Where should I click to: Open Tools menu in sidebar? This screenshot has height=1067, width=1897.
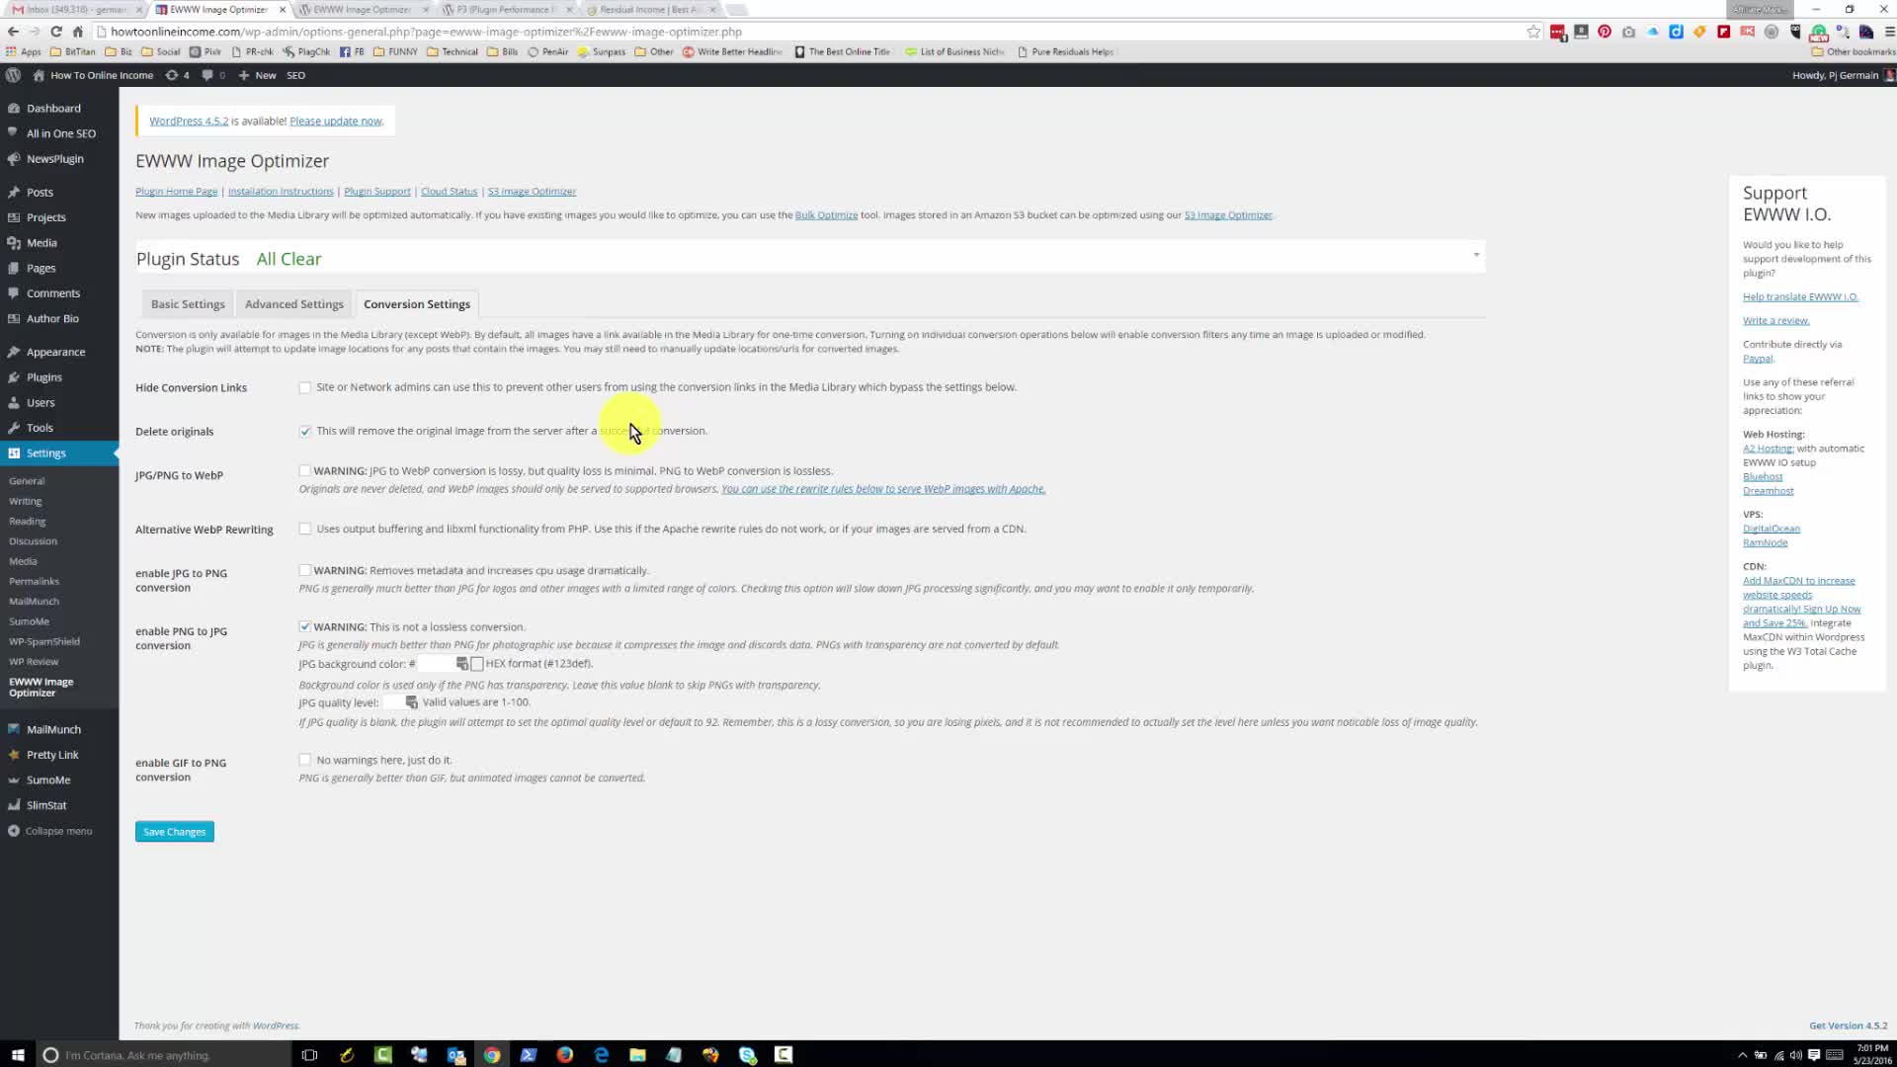(40, 428)
